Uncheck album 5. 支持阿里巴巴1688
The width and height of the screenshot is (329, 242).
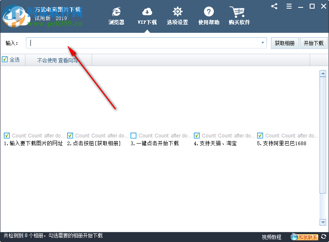tap(260, 136)
